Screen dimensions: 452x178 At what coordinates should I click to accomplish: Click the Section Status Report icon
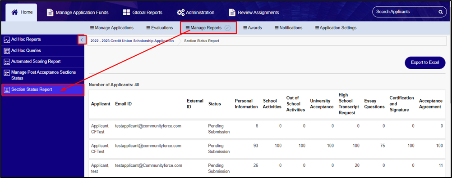click(x=7, y=90)
